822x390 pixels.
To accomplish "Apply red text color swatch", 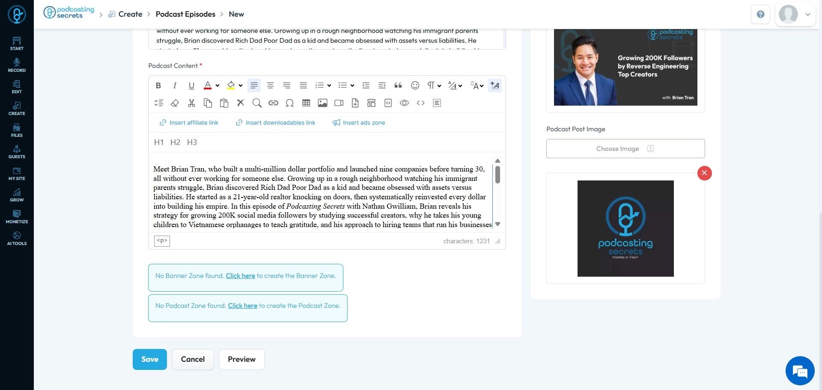I will click(208, 86).
